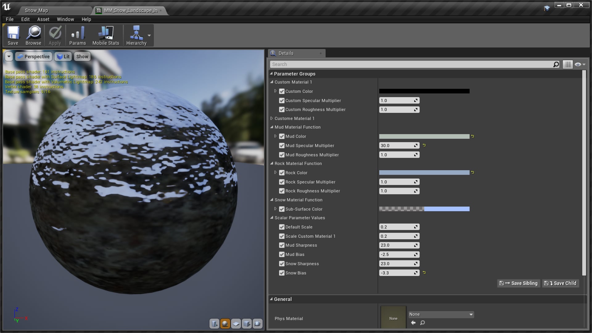Collapse the Custom Material 1 group
Viewport: 592px width, 333px height.
click(272, 82)
